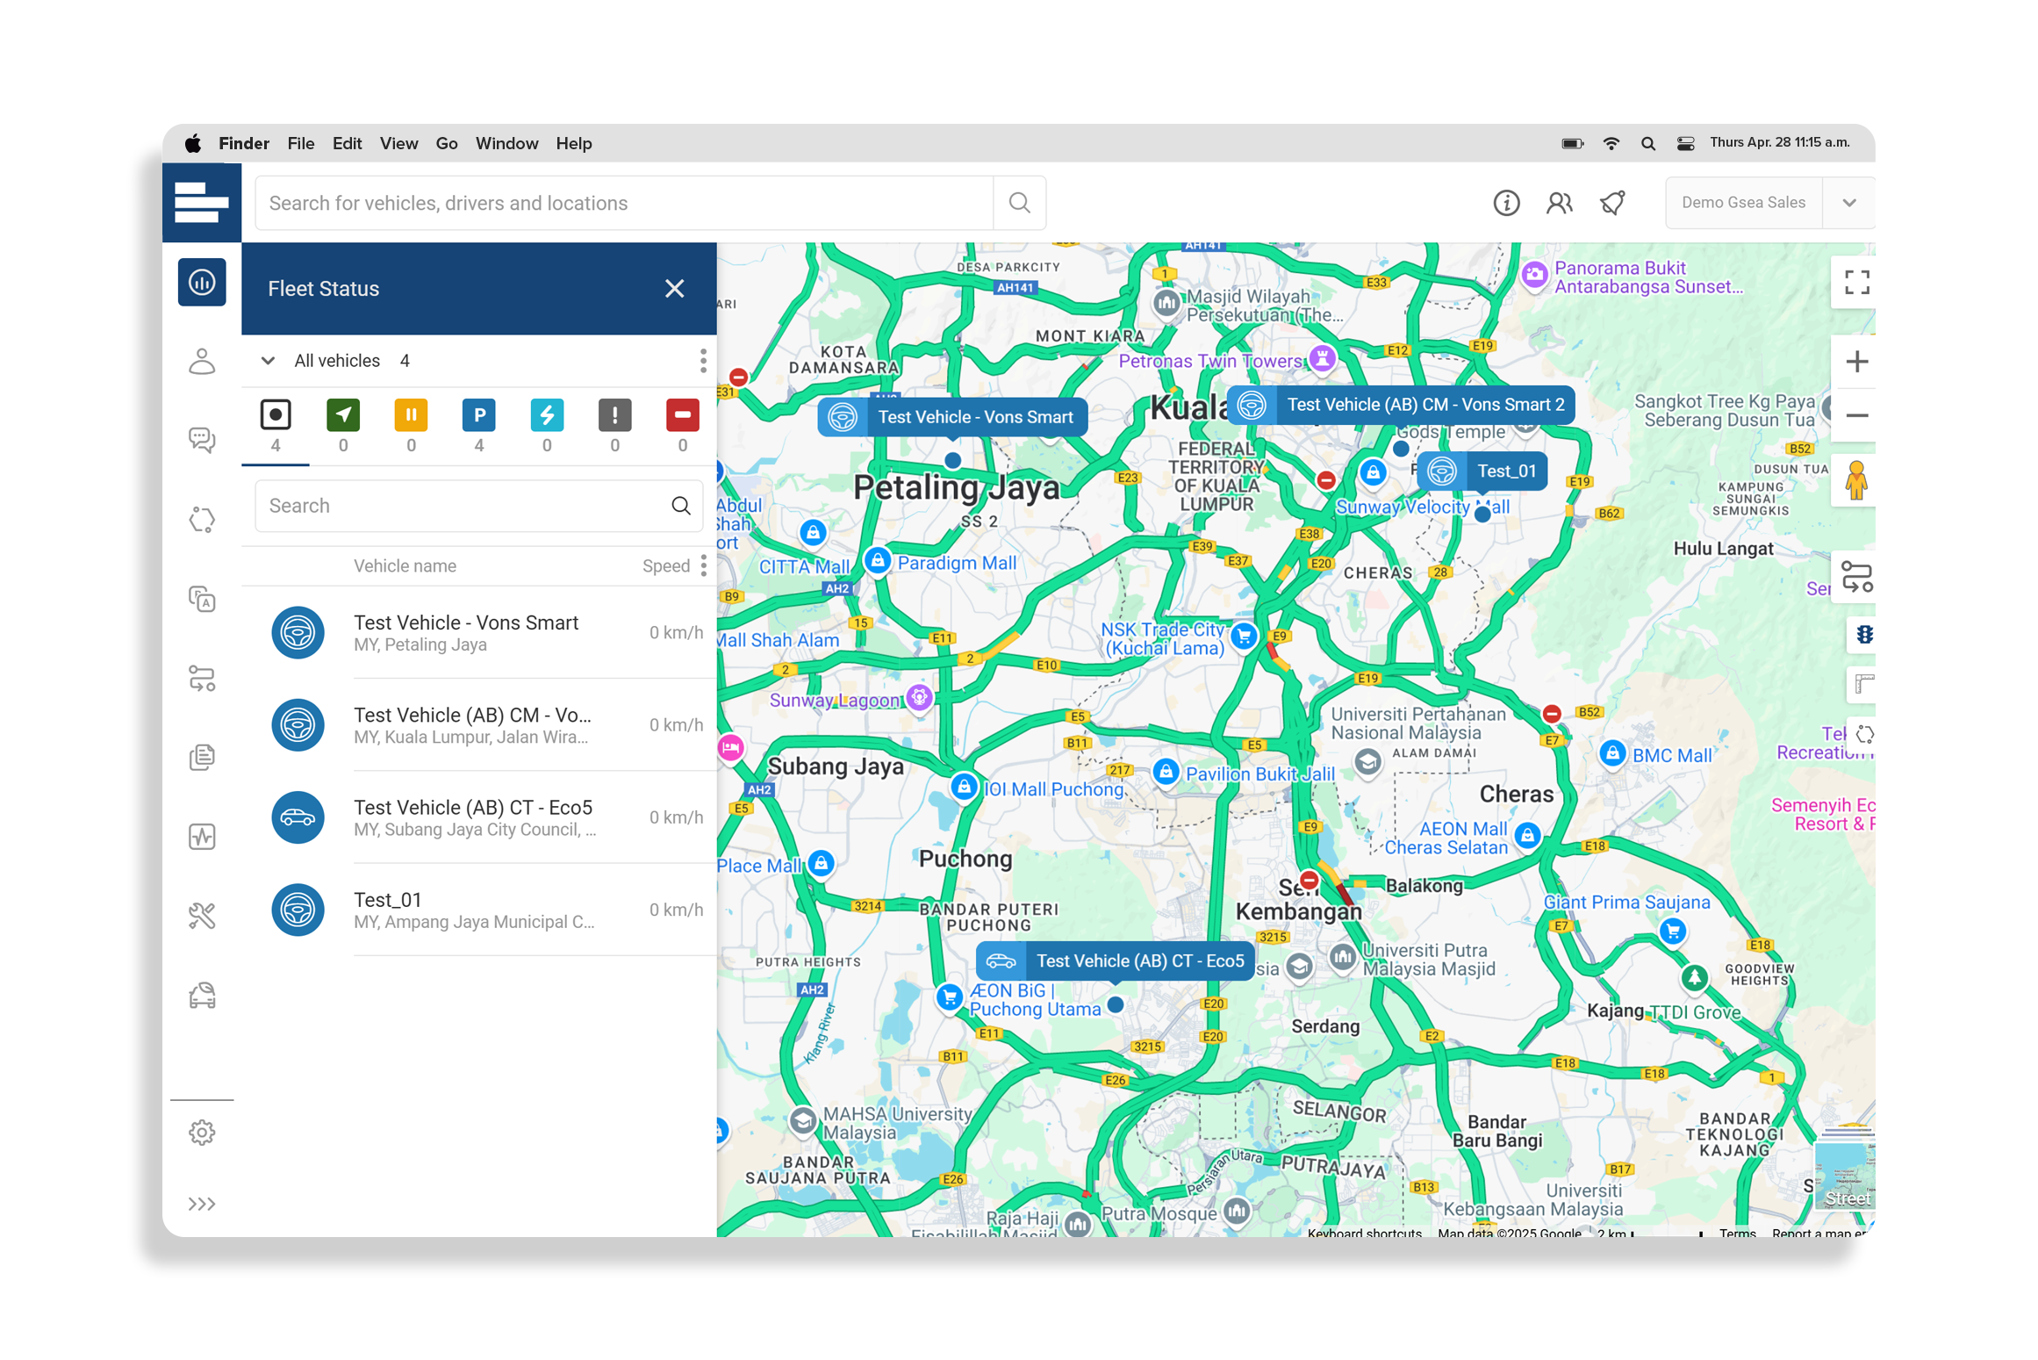Select the orange idle status filter tab
2038x1360 pixels.
[x=411, y=426]
